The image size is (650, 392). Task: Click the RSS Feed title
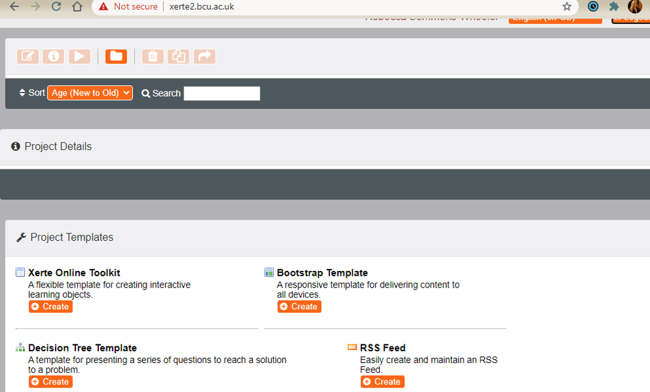click(382, 348)
